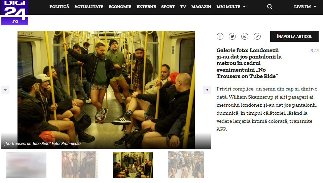This screenshot has width=323, height=183.
Task: Copy link using chain icon
Action: point(257,36)
